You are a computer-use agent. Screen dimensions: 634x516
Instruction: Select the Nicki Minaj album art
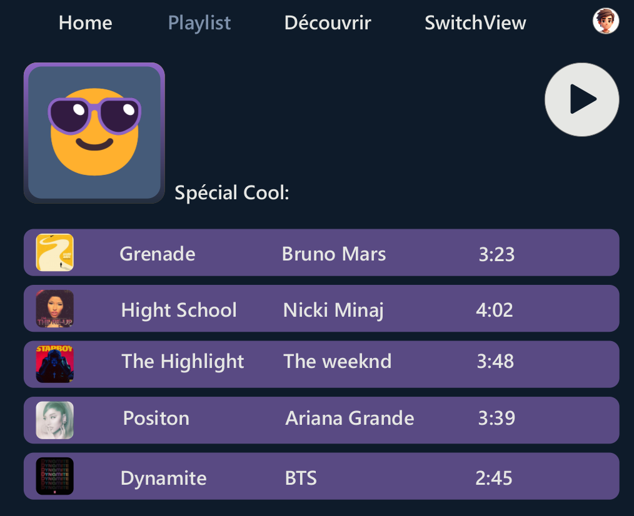(x=55, y=309)
